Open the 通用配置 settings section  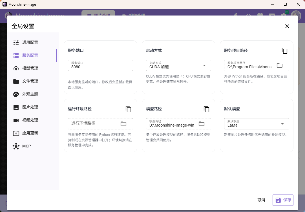32,42
